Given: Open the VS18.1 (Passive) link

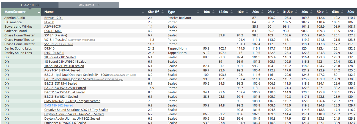Looking at the screenshot, I should pyautogui.click(x=55, y=40).
